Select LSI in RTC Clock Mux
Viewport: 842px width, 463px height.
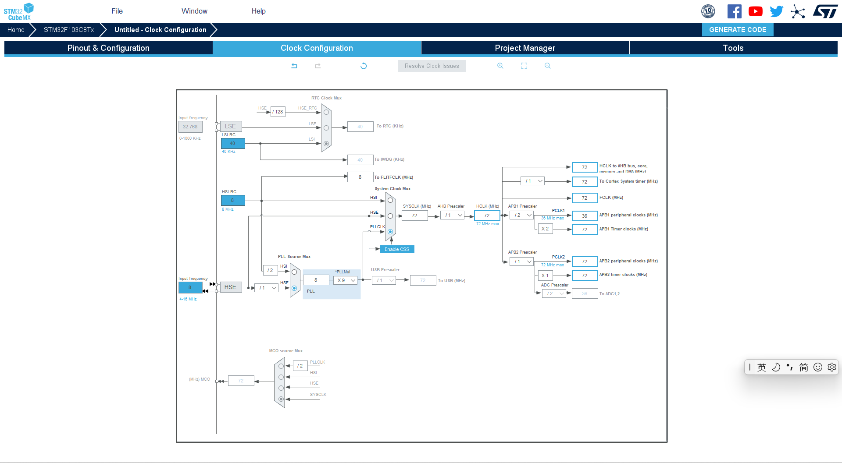tap(326, 144)
